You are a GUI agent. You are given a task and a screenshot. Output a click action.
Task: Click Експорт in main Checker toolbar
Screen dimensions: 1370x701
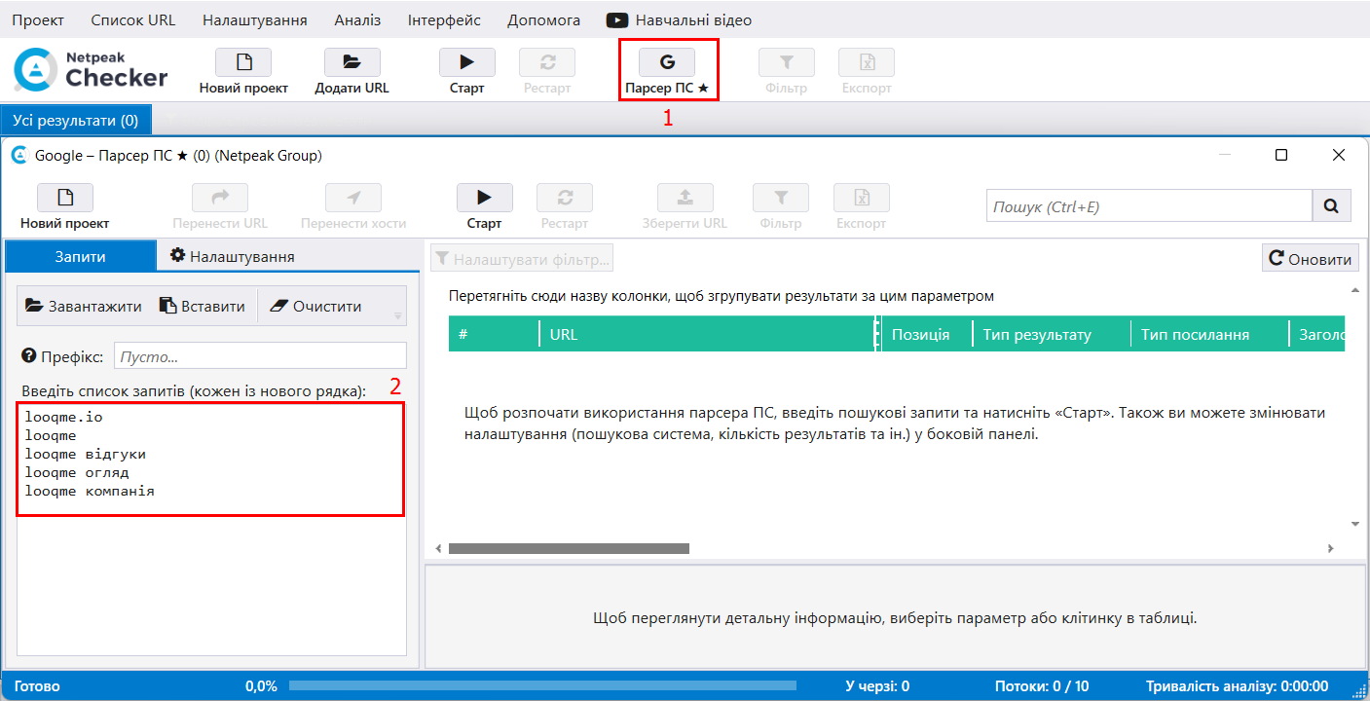click(866, 72)
